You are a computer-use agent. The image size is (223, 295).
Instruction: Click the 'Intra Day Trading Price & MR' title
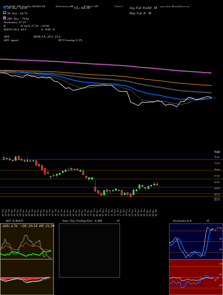pos(82,221)
